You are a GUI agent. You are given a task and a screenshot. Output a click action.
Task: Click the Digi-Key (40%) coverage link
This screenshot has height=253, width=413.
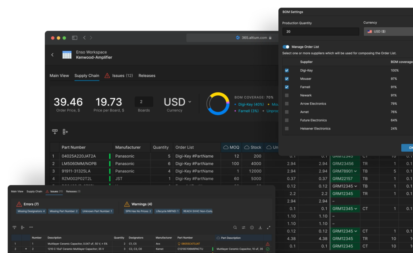pyautogui.click(x=251, y=104)
